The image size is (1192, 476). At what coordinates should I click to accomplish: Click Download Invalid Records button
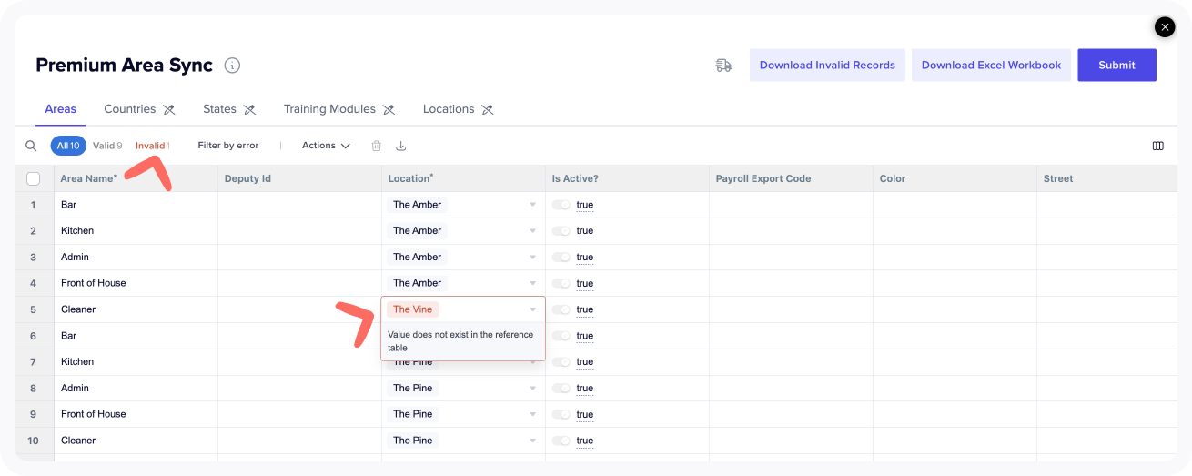tap(827, 66)
